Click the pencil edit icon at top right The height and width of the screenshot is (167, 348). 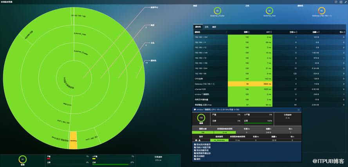coord(345,2)
